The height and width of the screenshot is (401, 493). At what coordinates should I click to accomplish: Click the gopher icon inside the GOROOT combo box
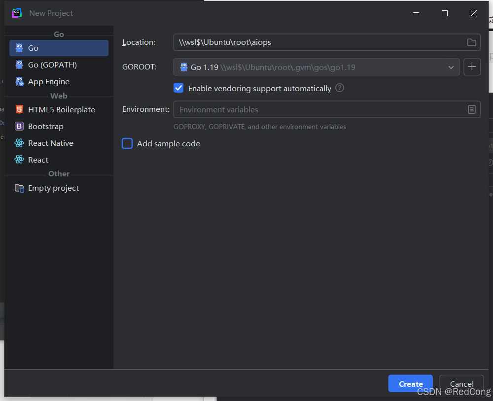(183, 67)
